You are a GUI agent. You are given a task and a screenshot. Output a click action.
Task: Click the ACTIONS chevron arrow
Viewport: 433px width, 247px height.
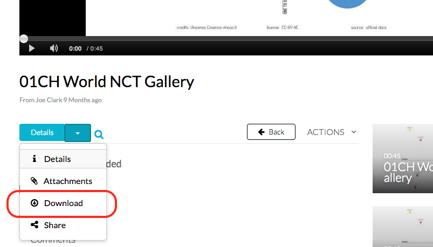354,132
